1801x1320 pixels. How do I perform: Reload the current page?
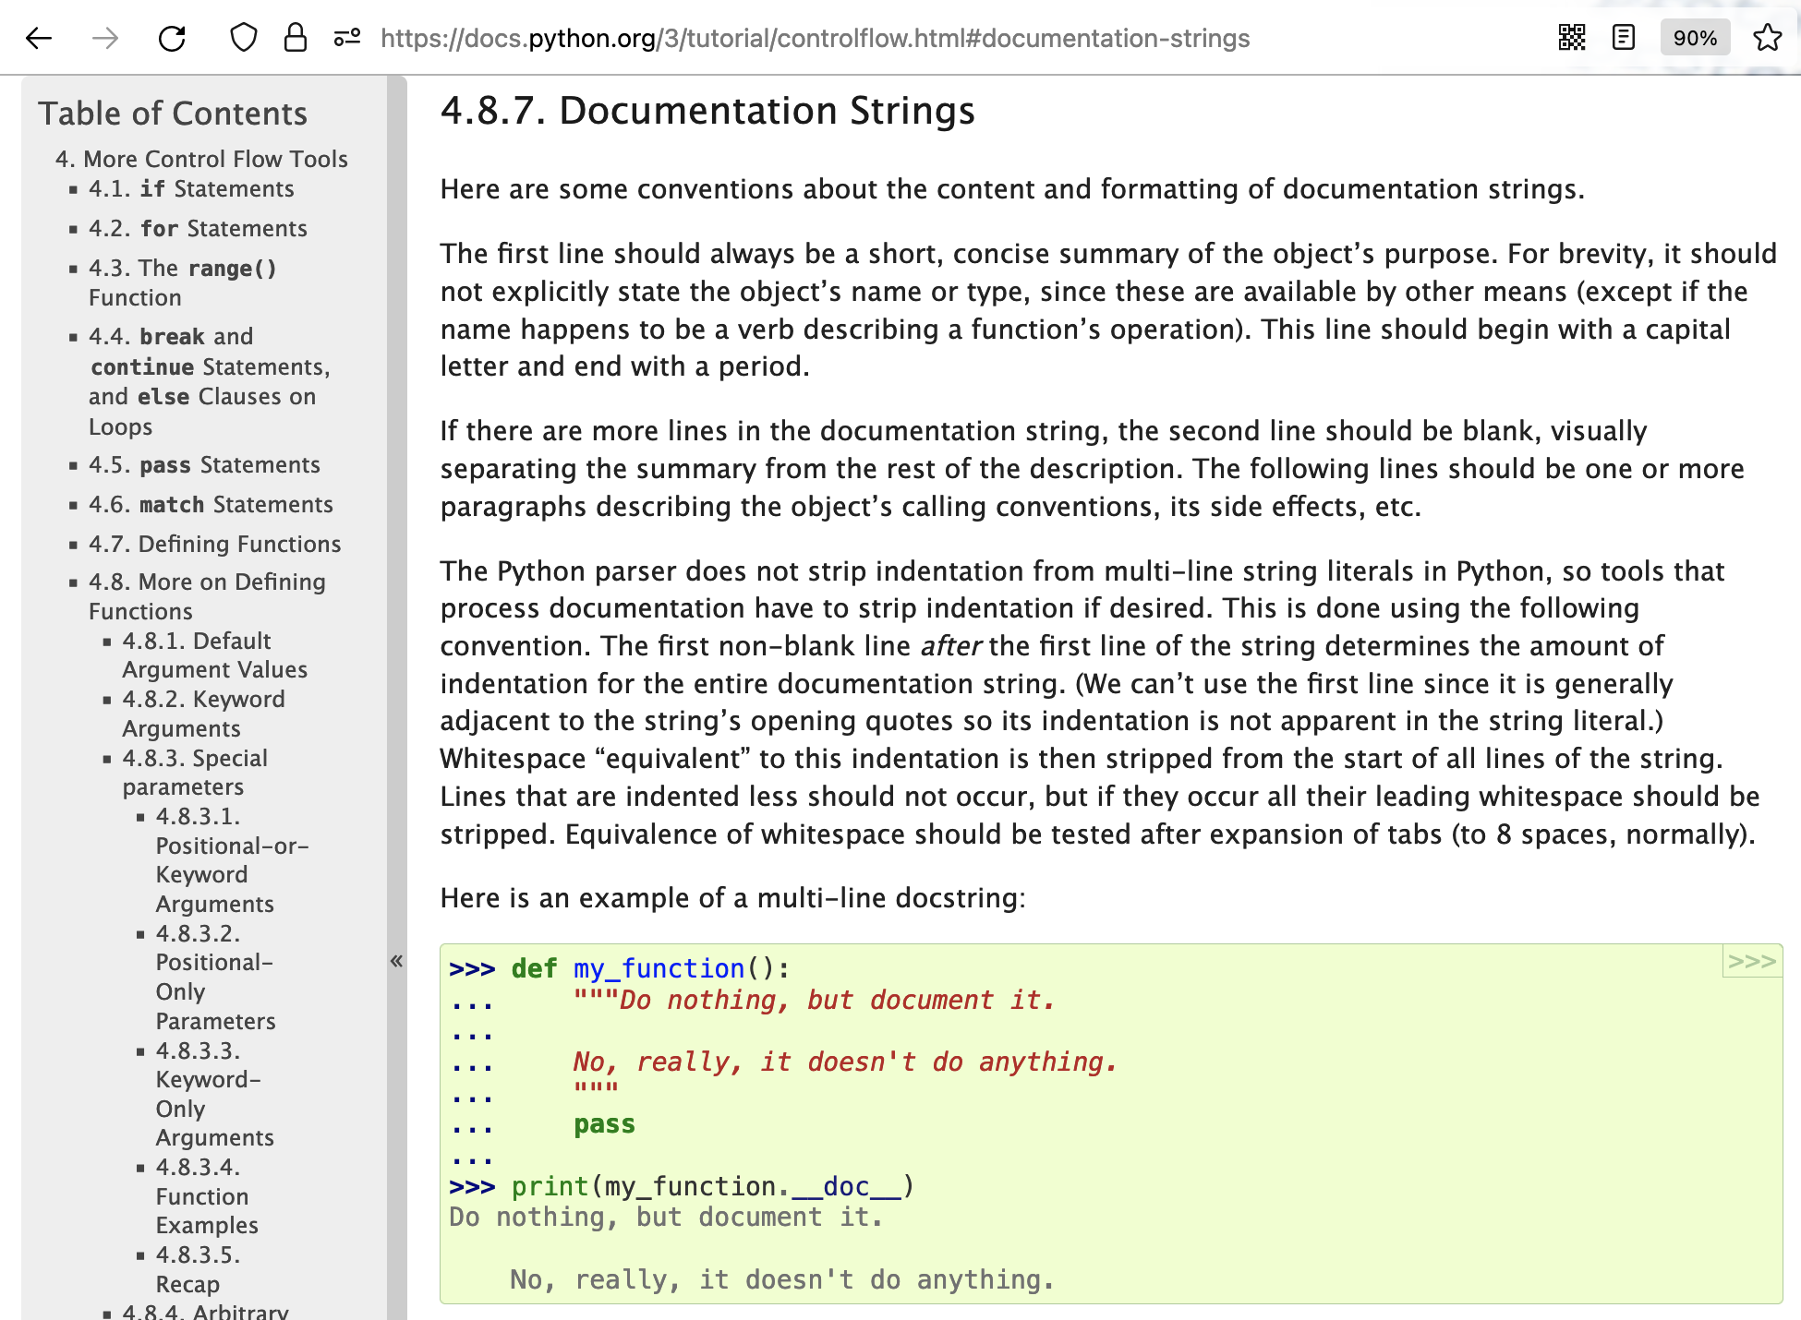pyautogui.click(x=172, y=38)
